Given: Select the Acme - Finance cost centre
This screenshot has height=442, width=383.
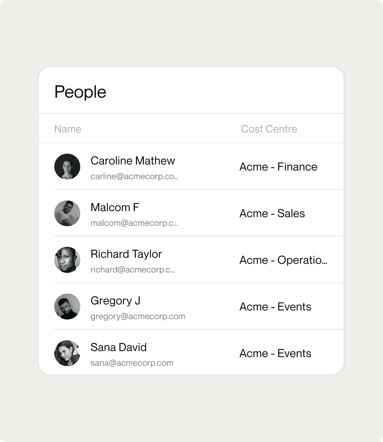Looking at the screenshot, I should coord(278,167).
